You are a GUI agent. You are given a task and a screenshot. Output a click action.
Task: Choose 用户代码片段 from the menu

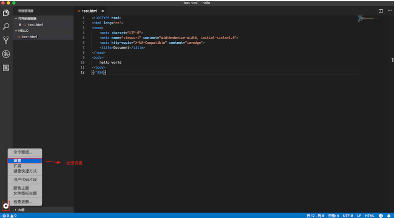click(25, 179)
